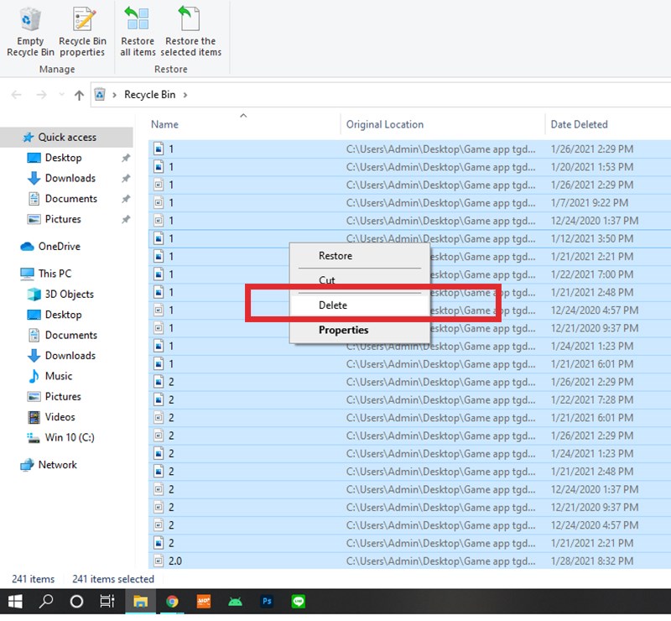Open Properties from the context menu
The width and height of the screenshot is (671, 621).
(360, 330)
